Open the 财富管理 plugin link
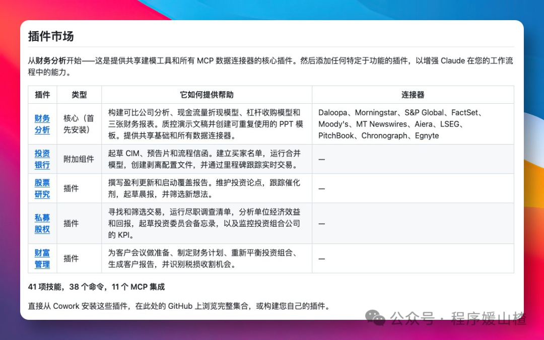The height and width of the screenshot is (340, 544). tap(42, 258)
